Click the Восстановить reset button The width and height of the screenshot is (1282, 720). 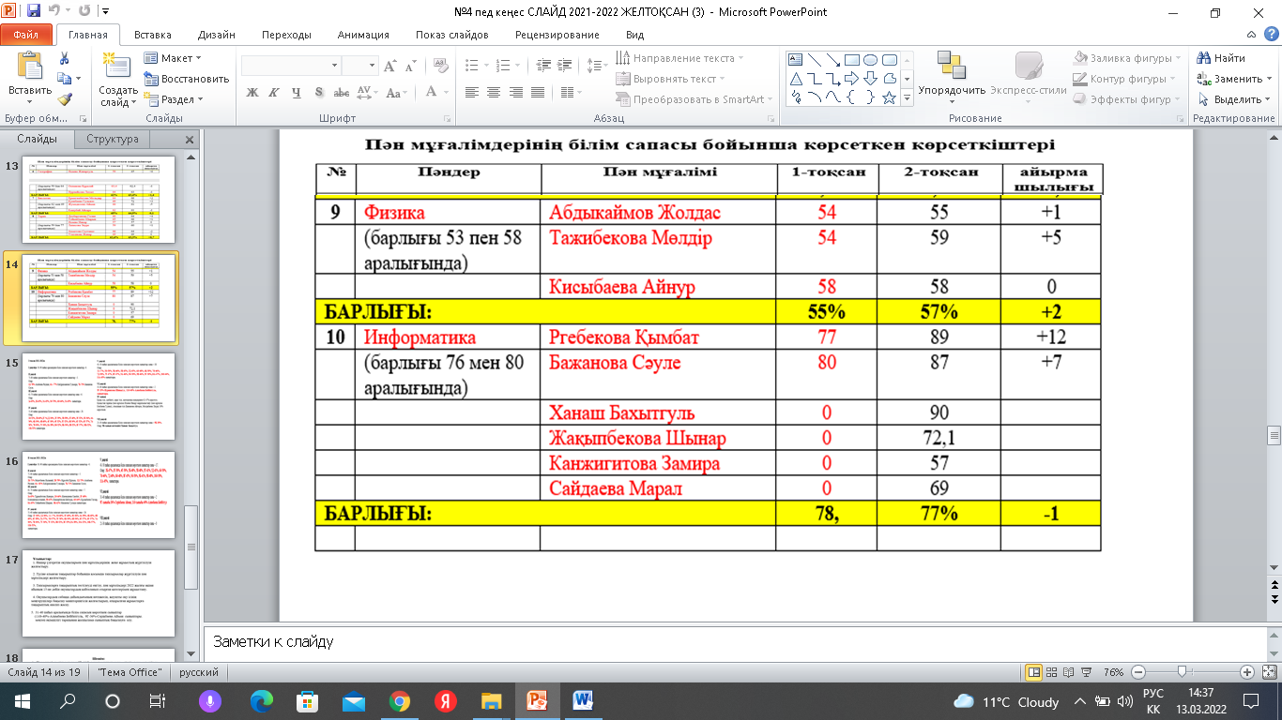click(186, 79)
